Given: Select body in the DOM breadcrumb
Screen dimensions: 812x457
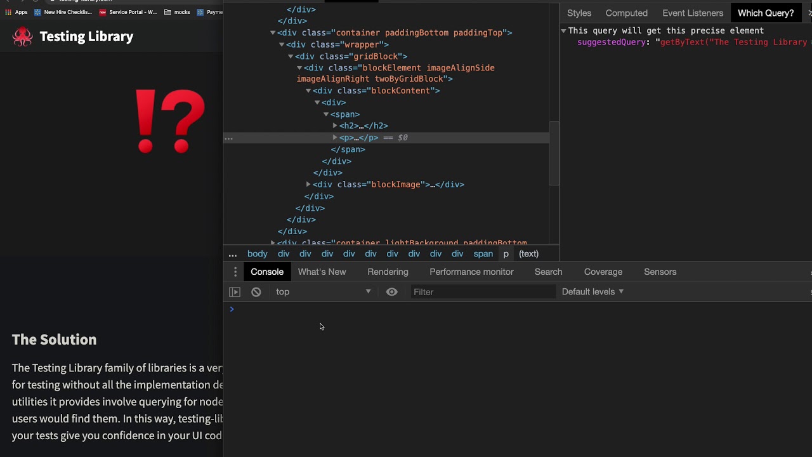Looking at the screenshot, I should point(257,254).
